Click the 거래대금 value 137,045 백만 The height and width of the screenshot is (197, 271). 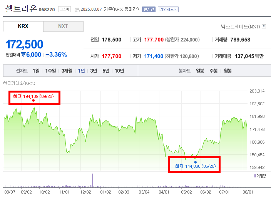click(249, 56)
